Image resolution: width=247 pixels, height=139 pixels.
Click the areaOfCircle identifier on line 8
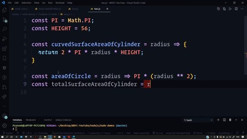click(x=71, y=76)
